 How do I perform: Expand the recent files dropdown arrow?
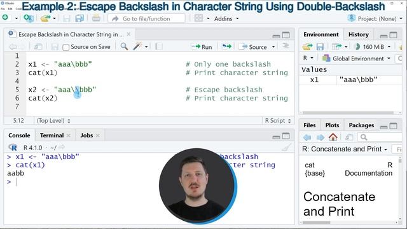(54, 18)
